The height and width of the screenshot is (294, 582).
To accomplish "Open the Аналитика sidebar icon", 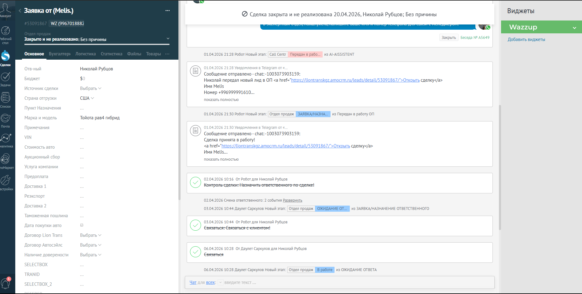I will click(5, 140).
